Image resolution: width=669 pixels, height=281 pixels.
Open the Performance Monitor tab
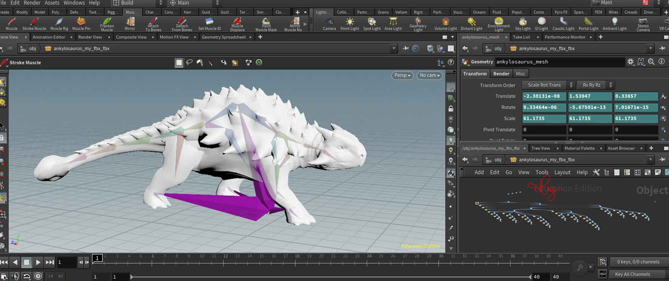(565, 37)
